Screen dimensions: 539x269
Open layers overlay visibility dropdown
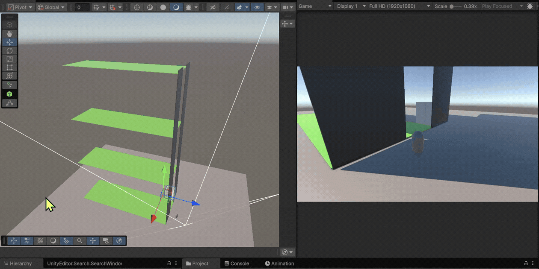coord(271,7)
